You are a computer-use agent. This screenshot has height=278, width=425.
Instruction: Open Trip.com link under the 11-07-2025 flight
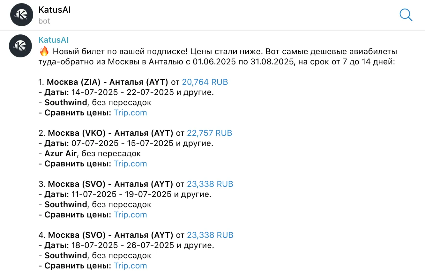(x=130, y=215)
